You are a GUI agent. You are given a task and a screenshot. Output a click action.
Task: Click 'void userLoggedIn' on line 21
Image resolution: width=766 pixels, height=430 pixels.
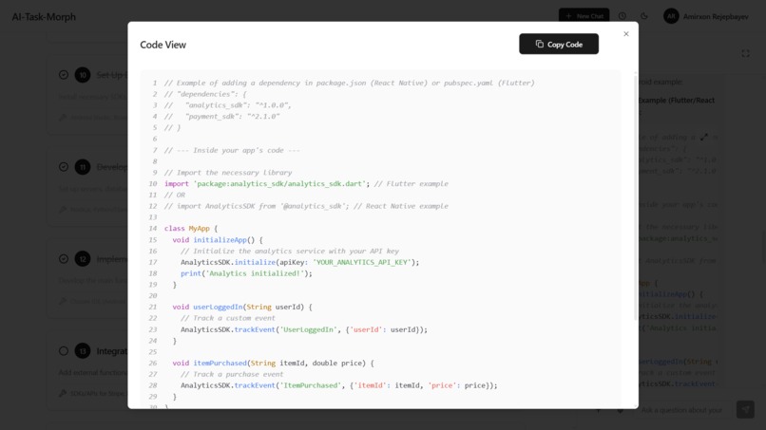click(207, 307)
